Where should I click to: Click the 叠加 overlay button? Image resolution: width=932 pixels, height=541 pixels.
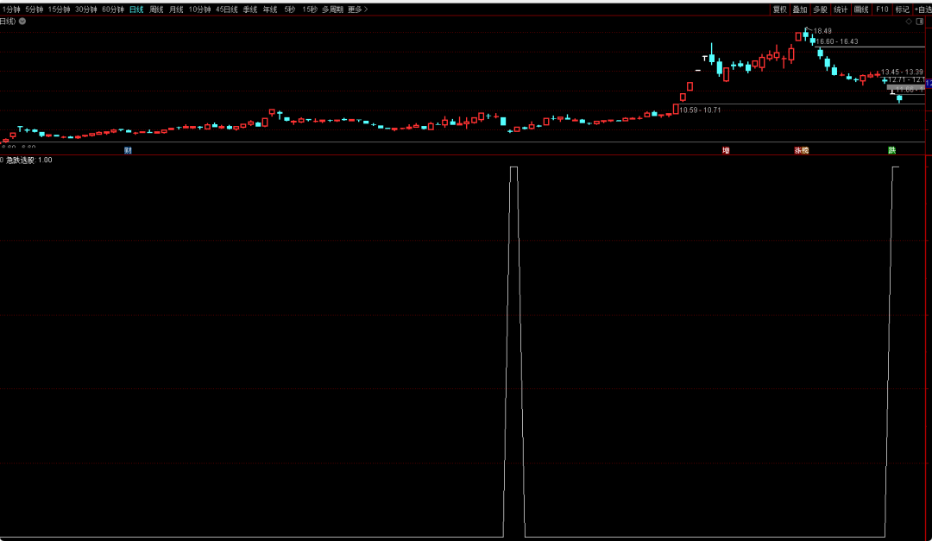(x=800, y=9)
